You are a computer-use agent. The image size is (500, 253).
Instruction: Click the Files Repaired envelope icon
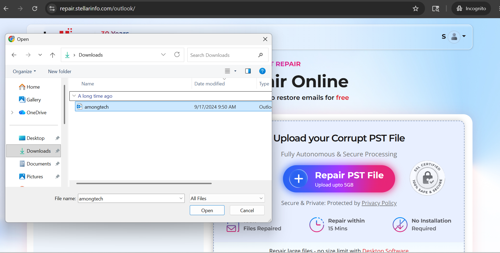[x=233, y=227]
